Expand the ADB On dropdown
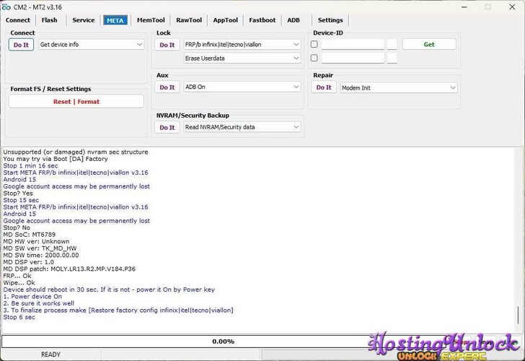Screen dimensions: 525x361 point(242,87)
